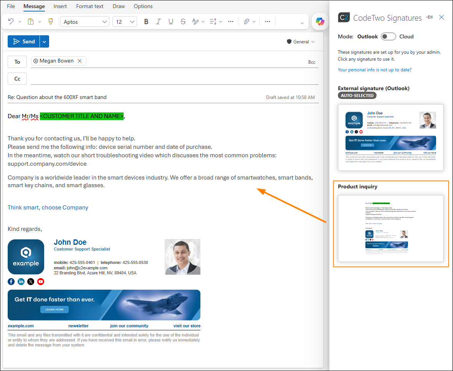Viewport: 453px width, 371px height.
Task: Click the Think smart, choose Company link
Action: click(48, 208)
